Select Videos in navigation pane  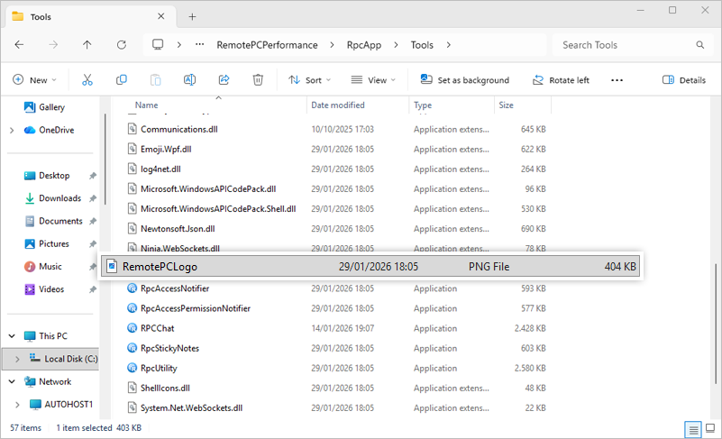(x=44, y=289)
